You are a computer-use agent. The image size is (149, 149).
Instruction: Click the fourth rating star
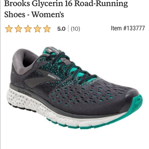pyautogui.click(x=37, y=29)
